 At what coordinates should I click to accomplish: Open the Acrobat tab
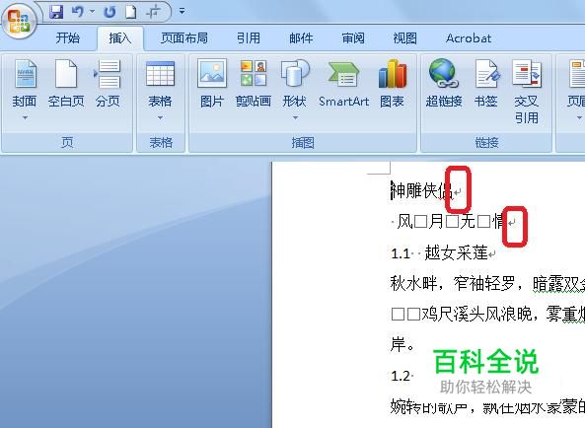(x=469, y=38)
